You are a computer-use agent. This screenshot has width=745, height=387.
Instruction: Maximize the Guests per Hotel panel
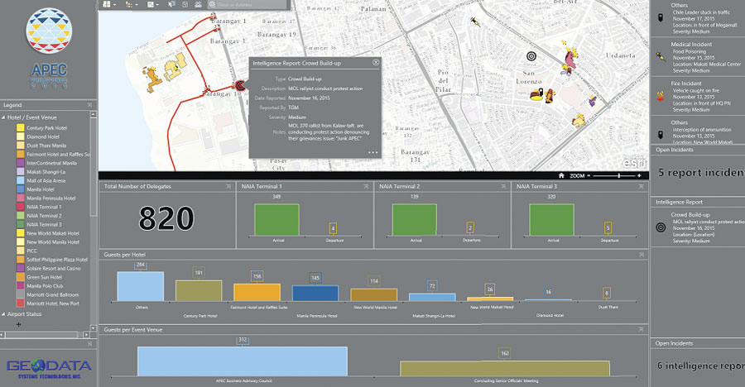click(641, 255)
